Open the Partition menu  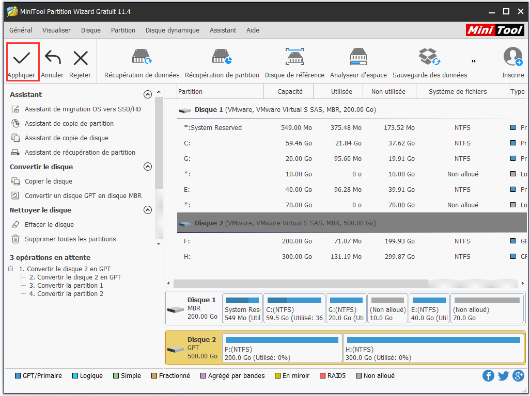123,30
